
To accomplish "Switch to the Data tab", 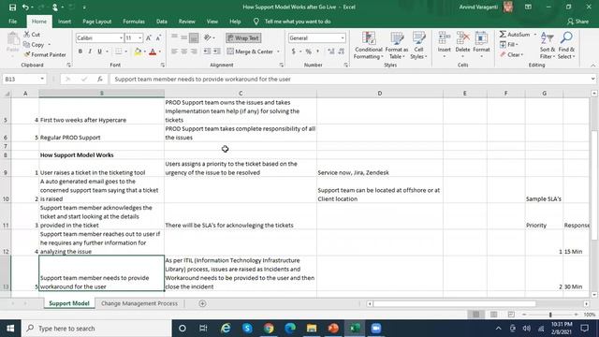I will pos(162,22).
